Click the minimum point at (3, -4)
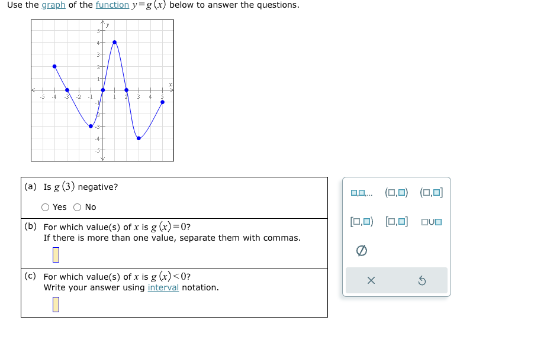This screenshot has height=356, width=547. point(139,138)
